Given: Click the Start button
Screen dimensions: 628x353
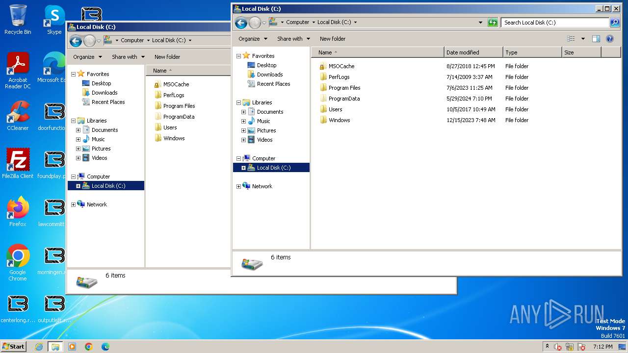Looking at the screenshot, I should (x=13, y=346).
